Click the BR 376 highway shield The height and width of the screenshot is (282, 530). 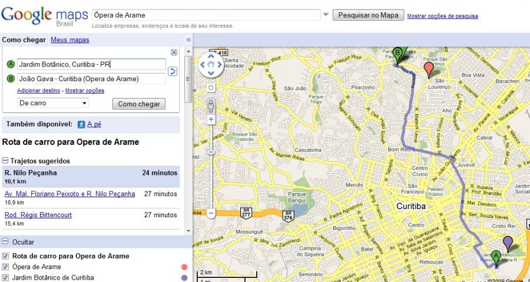point(289,216)
